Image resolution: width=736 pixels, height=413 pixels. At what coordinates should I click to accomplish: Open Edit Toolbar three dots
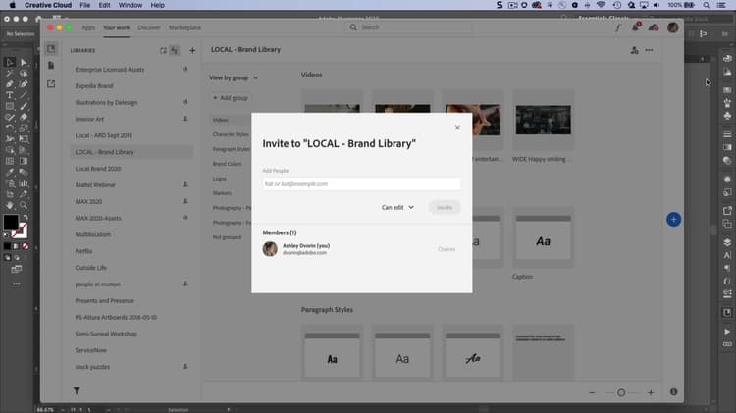pos(17,284)
